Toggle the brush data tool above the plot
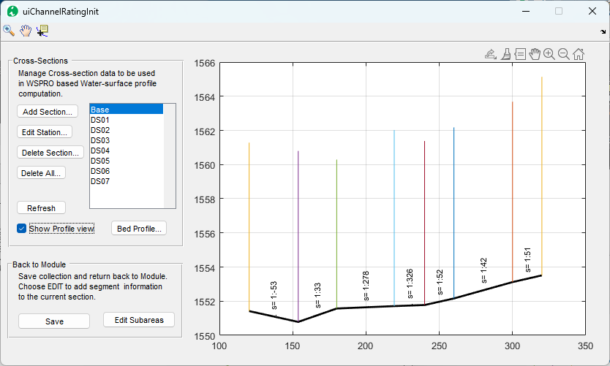This screenshot has width=610, height=366. [505, 54]
